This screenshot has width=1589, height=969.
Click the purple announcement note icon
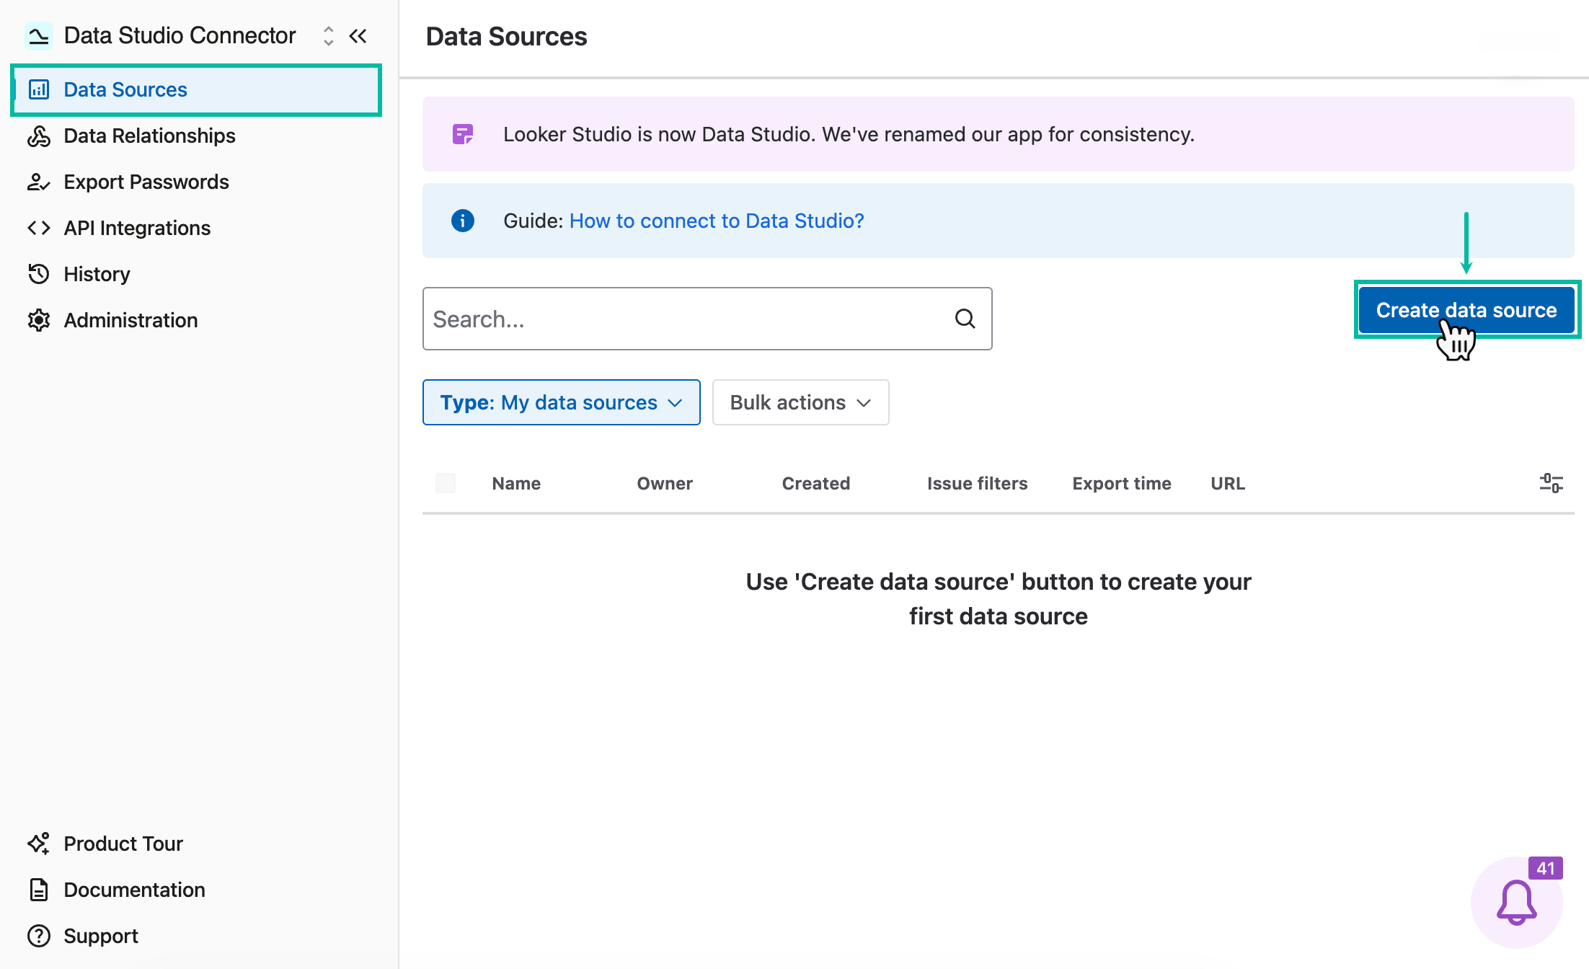[463, 134]
